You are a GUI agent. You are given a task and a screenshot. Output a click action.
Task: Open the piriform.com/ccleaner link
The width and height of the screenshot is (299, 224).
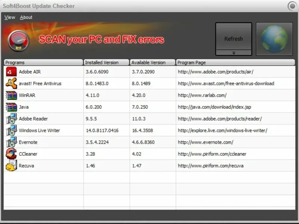[x=212, y=154]
